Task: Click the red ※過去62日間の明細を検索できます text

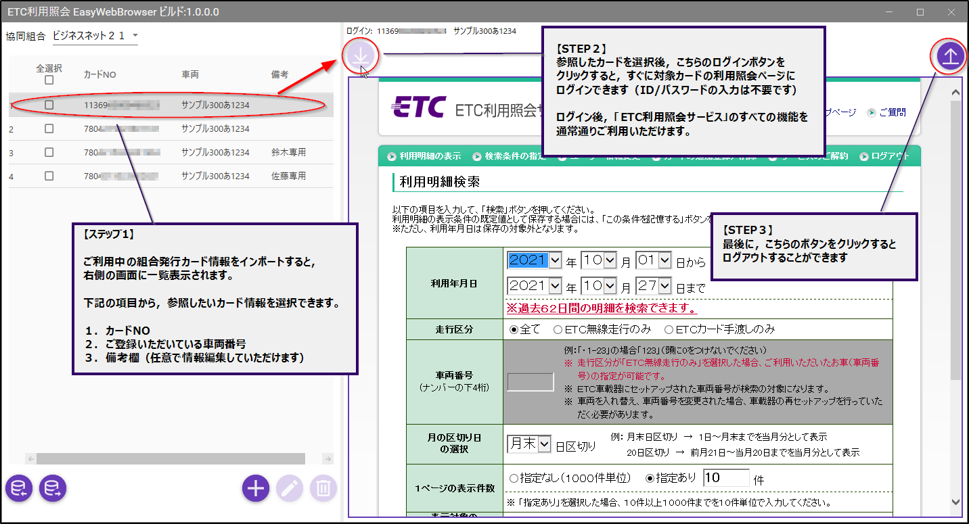Action: (602, 308)
